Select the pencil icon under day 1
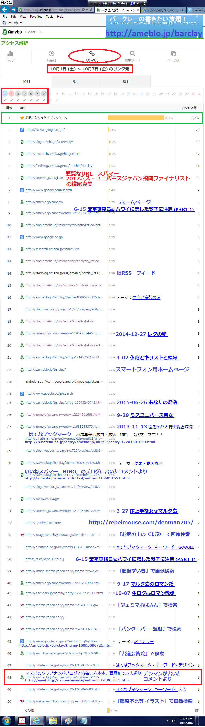 click(5, 100)
